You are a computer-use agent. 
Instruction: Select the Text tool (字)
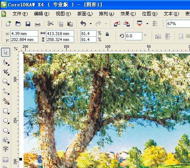tap(6, 149)
